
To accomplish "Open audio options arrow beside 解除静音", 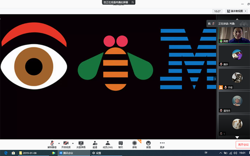I will point(59,143).
